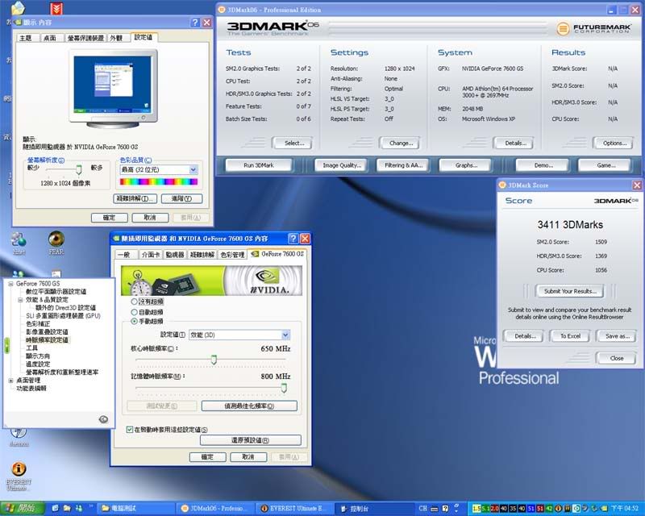Click the memory clock frequency slider thumb

284,388
